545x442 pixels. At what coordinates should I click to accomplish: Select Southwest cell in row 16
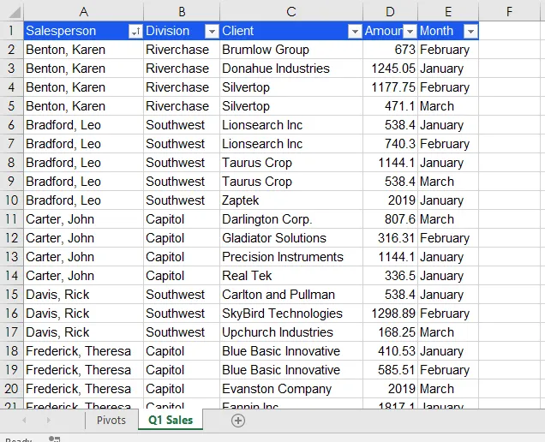[x=182, y=314]
